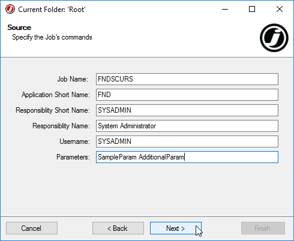Click the greyed-out Finish button
Screen dimensions: 294x241
263,228
